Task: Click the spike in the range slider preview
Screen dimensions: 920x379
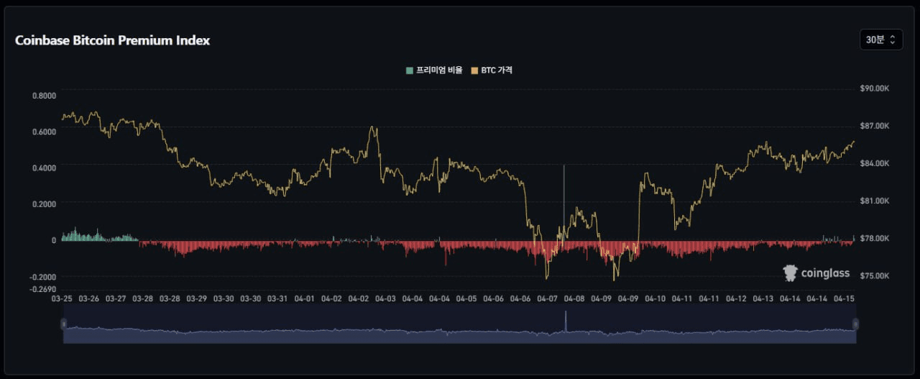Action: pyautogui.click(x=566, y=320)
